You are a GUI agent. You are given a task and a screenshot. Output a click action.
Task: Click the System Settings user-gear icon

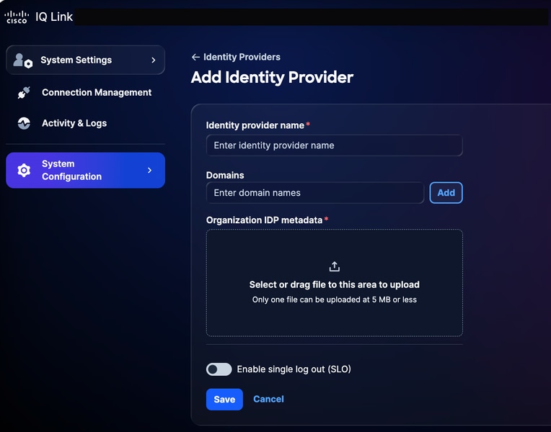click(23, 60)
